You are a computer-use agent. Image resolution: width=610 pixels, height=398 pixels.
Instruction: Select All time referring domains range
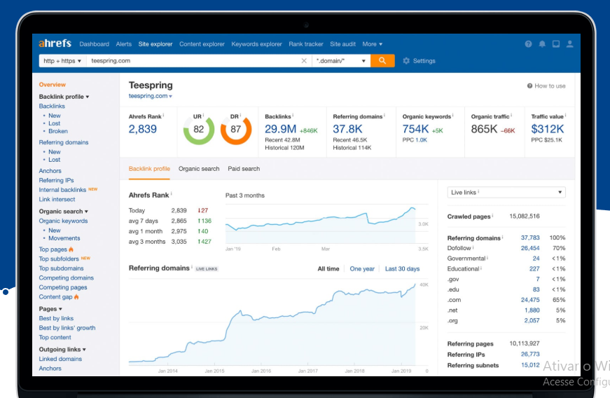coord(328,269)
